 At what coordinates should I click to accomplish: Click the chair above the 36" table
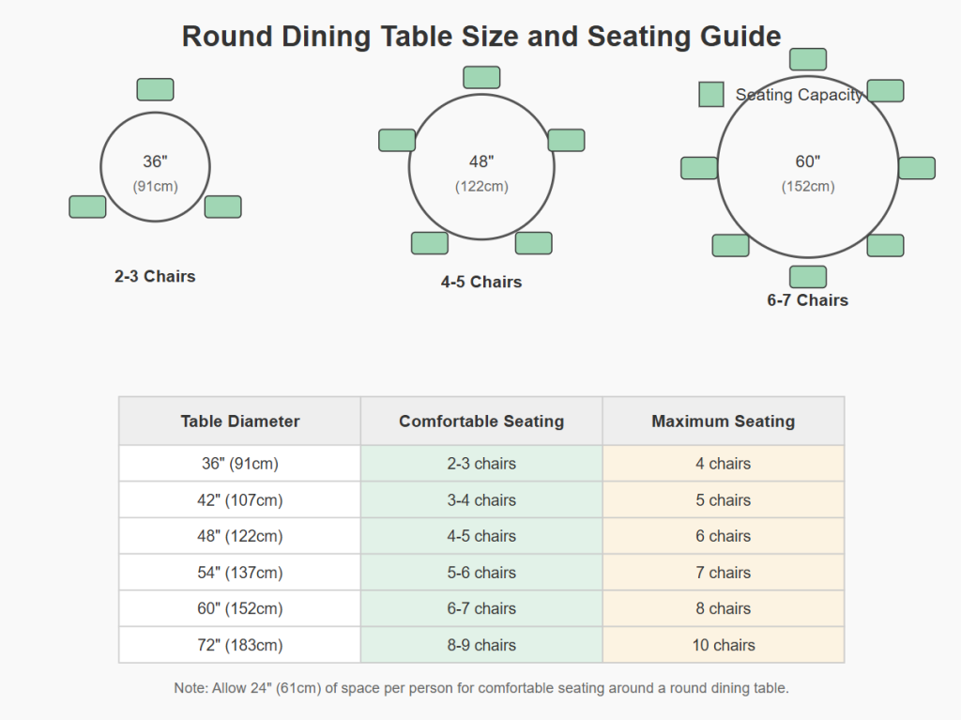155,89
